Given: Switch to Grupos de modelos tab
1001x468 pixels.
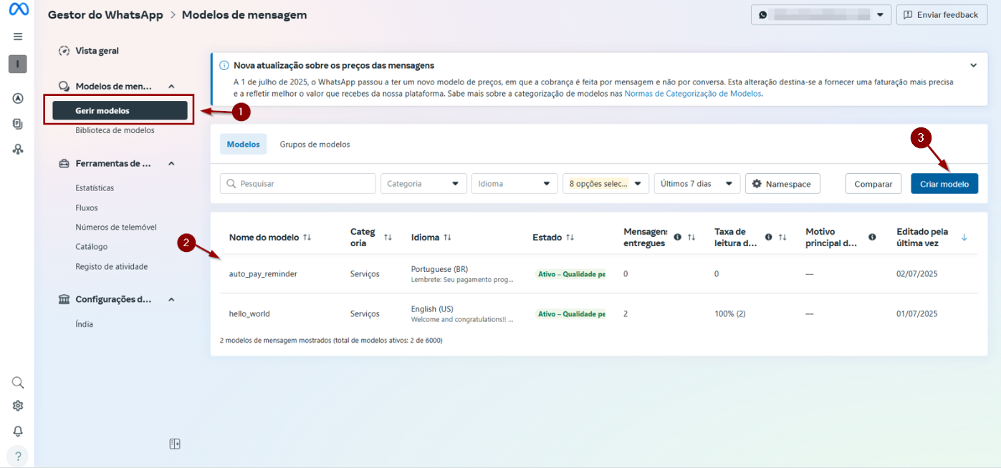Looking at the screenshot, I should (x=315, y=144).
